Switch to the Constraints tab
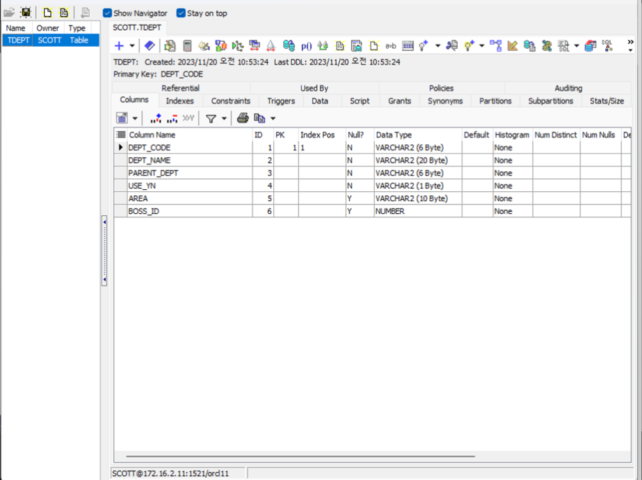Viewport: 642px width, 480px height. point(230,101)
